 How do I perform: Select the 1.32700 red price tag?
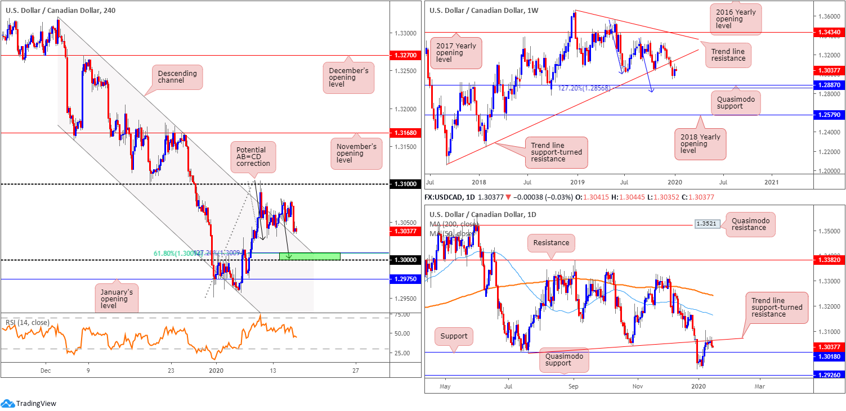404,56
